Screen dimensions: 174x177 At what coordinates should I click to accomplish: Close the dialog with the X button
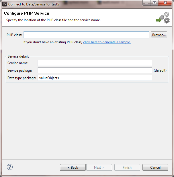tap(165, 3)
